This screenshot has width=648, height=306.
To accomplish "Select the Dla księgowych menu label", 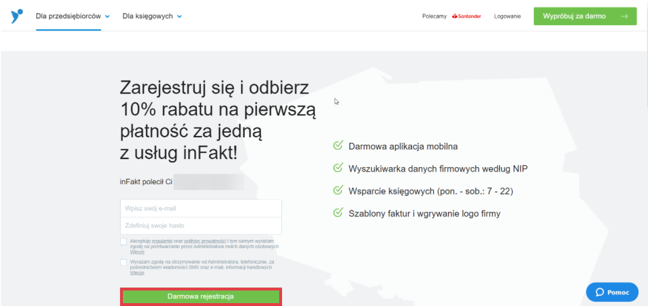I will (148, 16).
